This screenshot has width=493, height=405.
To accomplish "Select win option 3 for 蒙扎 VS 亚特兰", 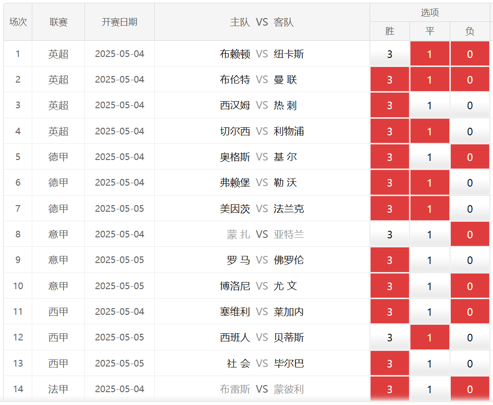I will coord(390,234).
